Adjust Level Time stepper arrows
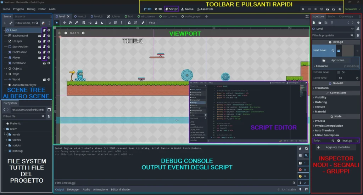The height and width of the screenshot is (195, 363). coord(357,78)
